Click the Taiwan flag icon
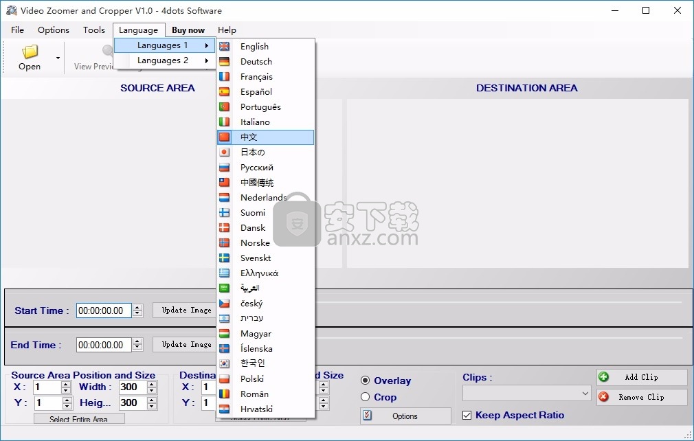Viewport: 694px width, 441px height. [225, 182]
